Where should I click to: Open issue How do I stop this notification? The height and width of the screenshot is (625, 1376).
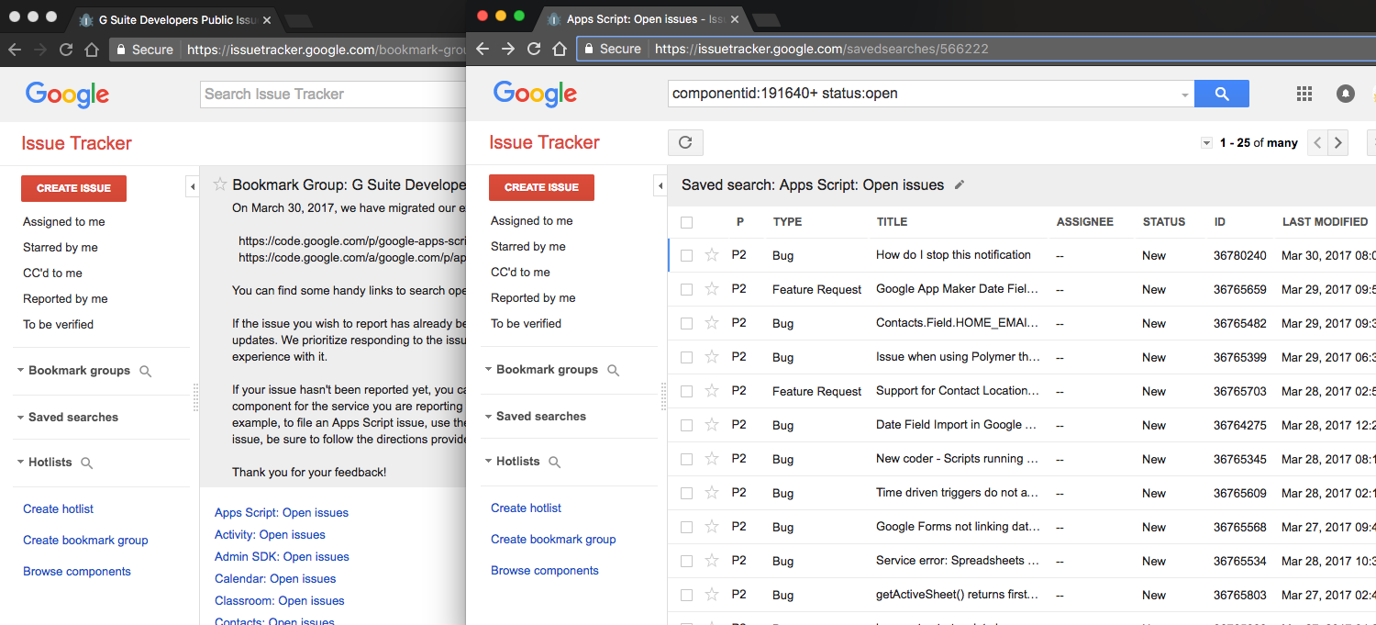click(x=953, y=255)
